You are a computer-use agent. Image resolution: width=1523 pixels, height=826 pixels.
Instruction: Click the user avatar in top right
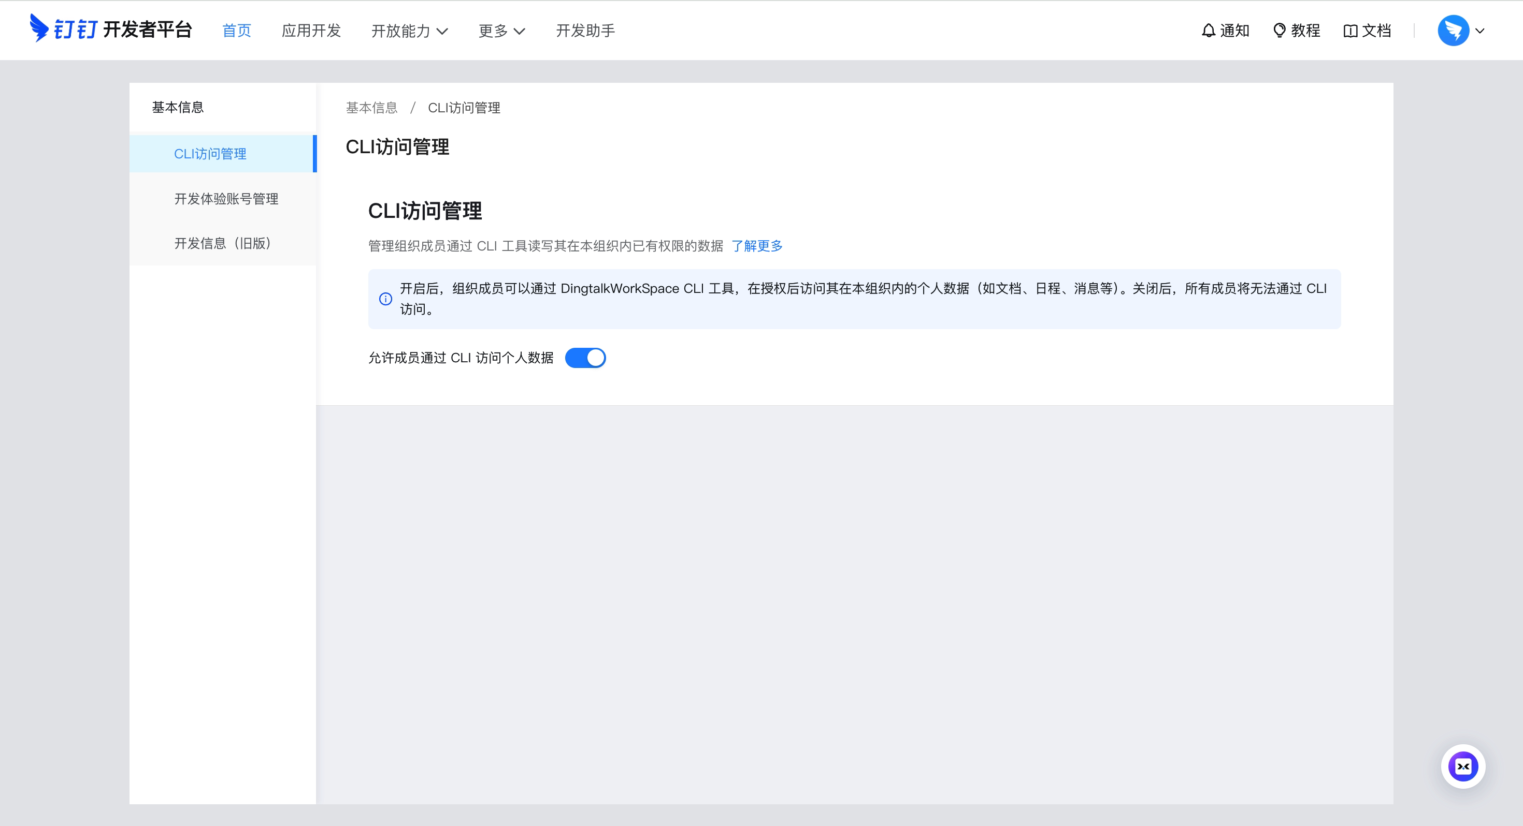(x=1454, y=30)
